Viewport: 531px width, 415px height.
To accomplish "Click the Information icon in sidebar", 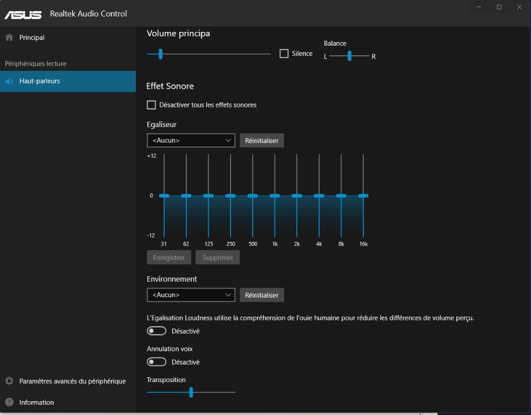I will (9, 402).
